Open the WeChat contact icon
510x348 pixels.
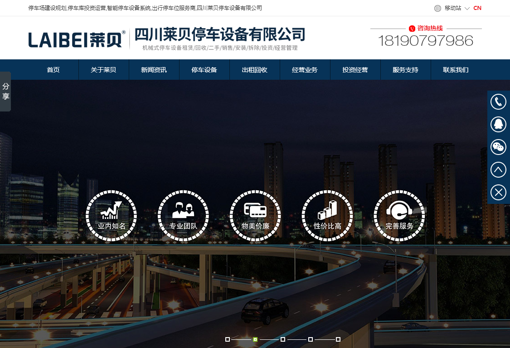click(498, 147)
